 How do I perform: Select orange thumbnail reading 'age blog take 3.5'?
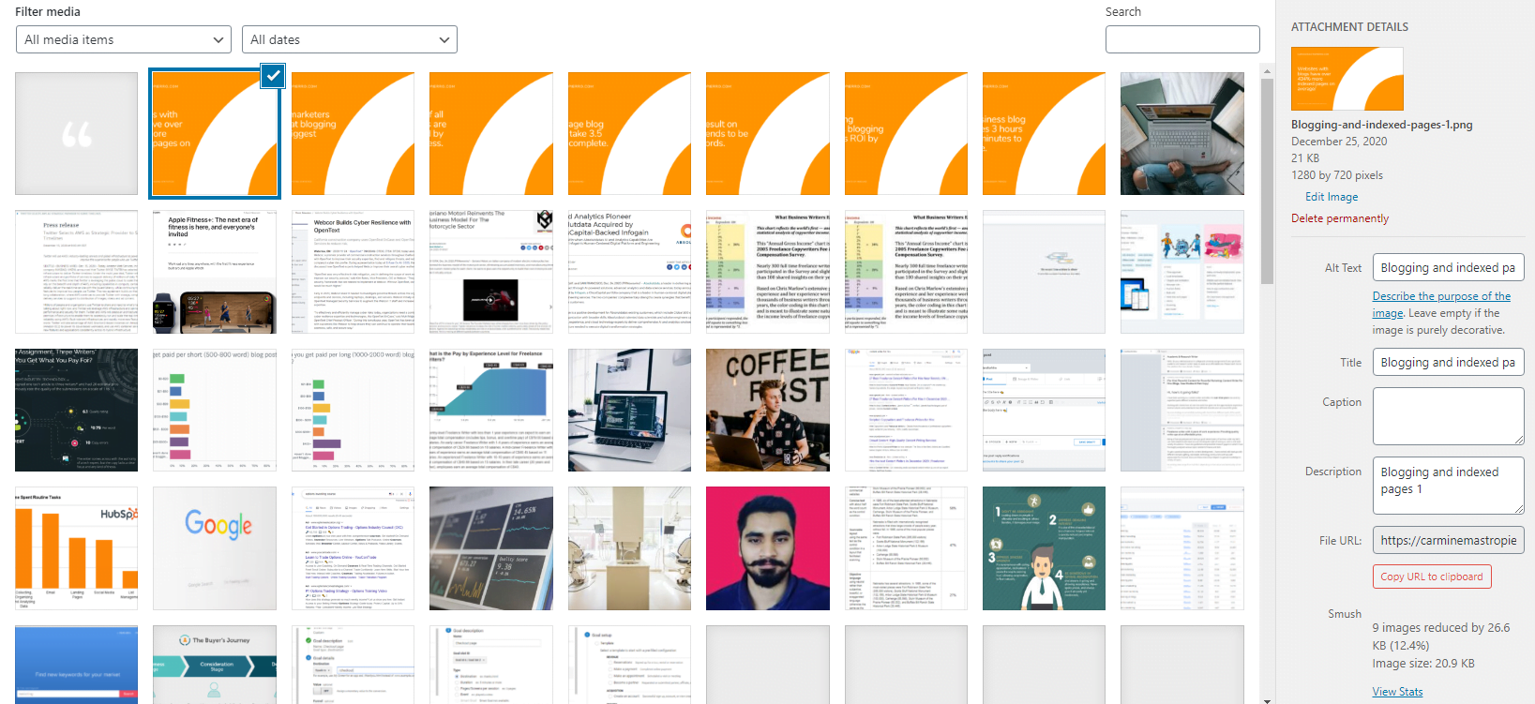tap(629, 133)
